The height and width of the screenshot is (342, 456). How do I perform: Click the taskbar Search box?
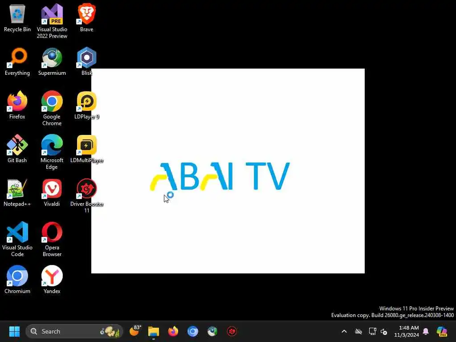click(x=74, y=331)
